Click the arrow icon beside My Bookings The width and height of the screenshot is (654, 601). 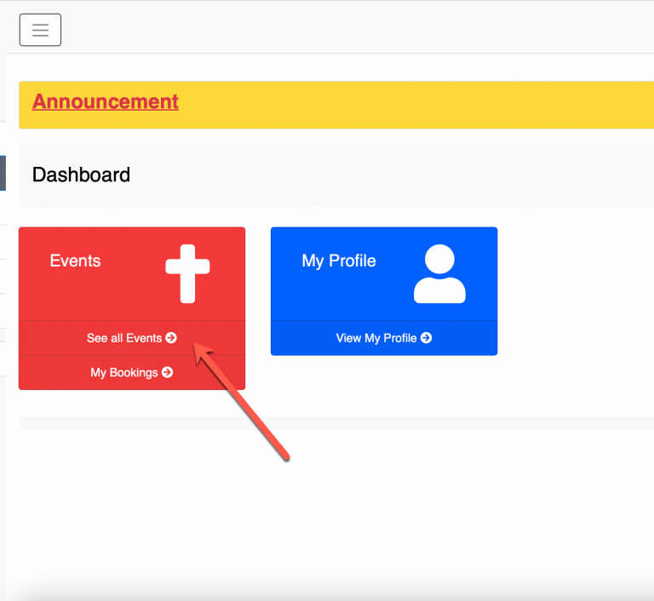[167, 372]
